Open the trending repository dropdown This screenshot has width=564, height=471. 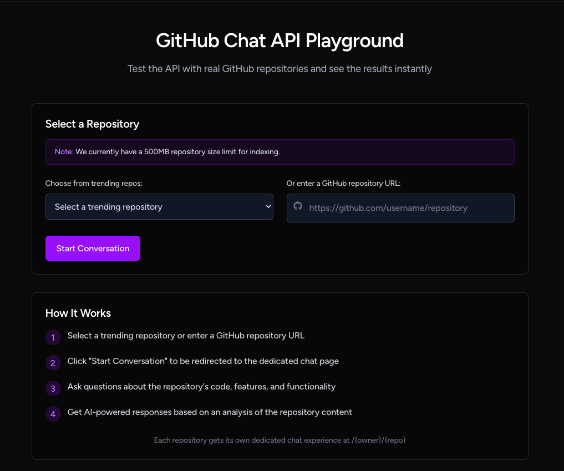click(x=159, y=206)
